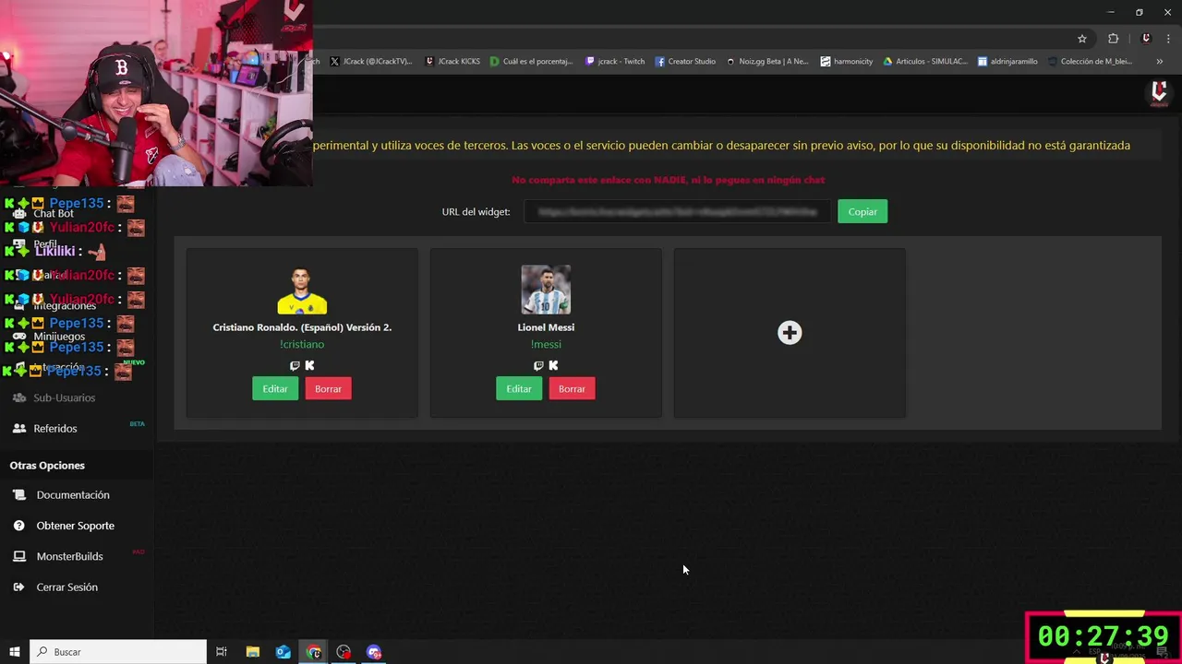Click the Kick icon under !cristiano
1182x664 pixels.
(x=309, y=366)
